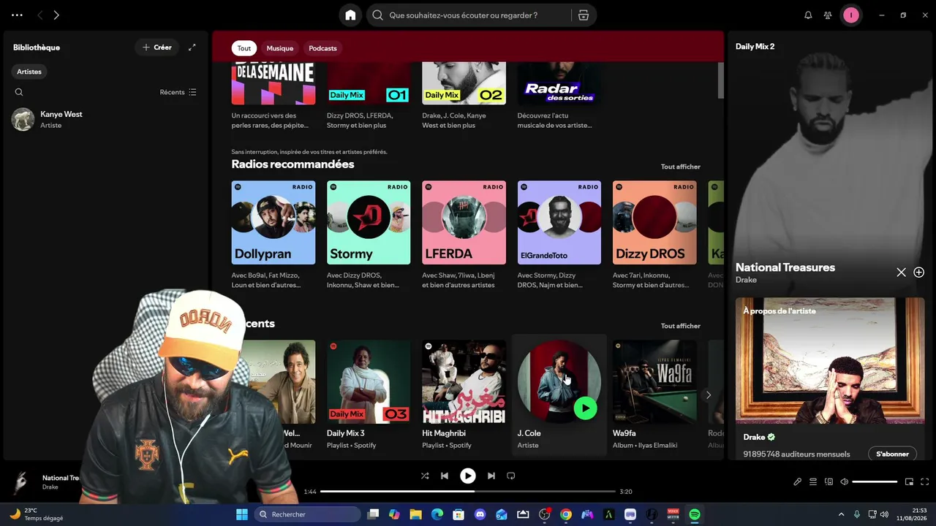Open connect to a device icon
This screenshot has width=936, height=526.
[829, 481]
